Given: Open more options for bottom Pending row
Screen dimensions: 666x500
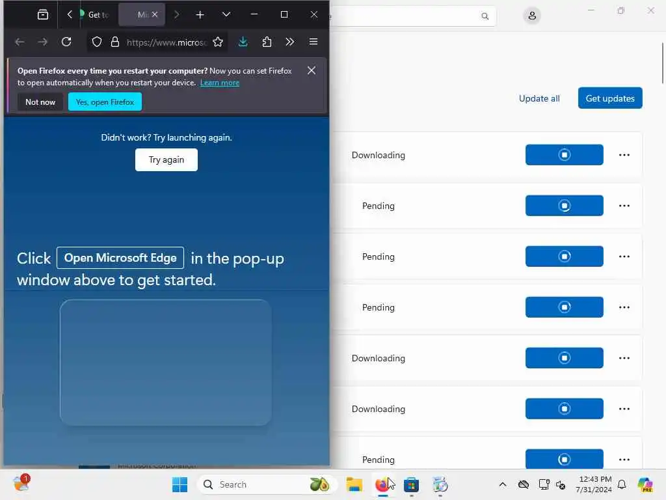Looking at the screenshot, I should coord(624,459).
